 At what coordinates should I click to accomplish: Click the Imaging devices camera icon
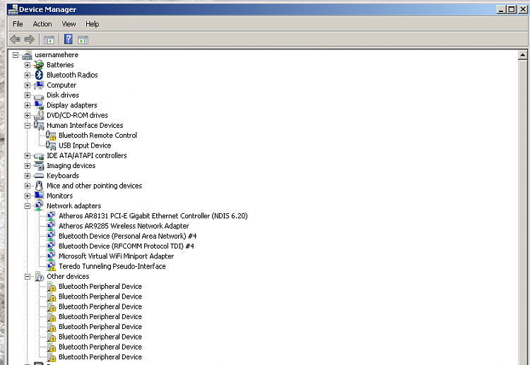tap(39, 166)
